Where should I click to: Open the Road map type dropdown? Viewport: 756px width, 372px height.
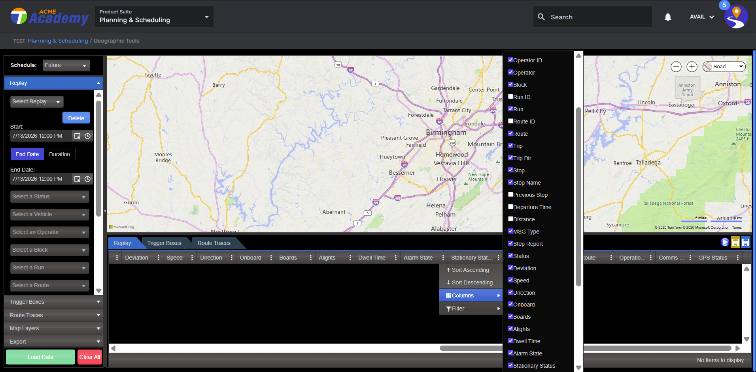click(x=724, y=67)
